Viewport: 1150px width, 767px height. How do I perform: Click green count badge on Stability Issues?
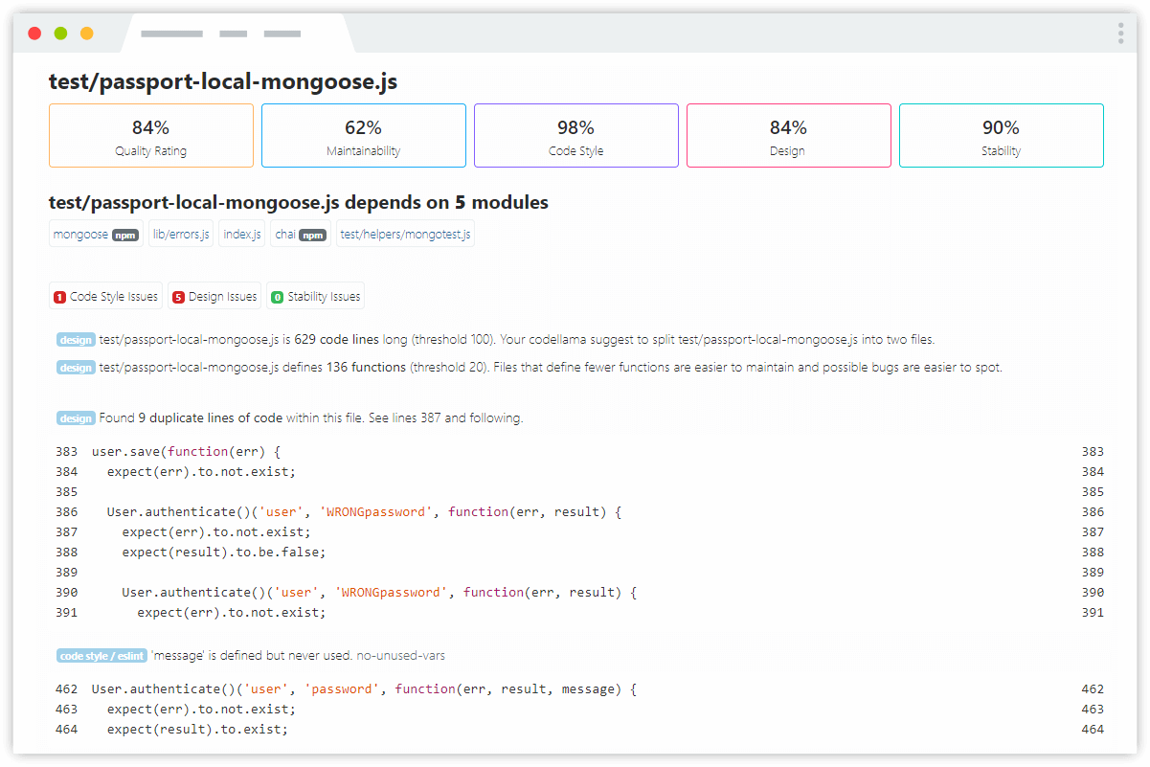coord(278,298)
